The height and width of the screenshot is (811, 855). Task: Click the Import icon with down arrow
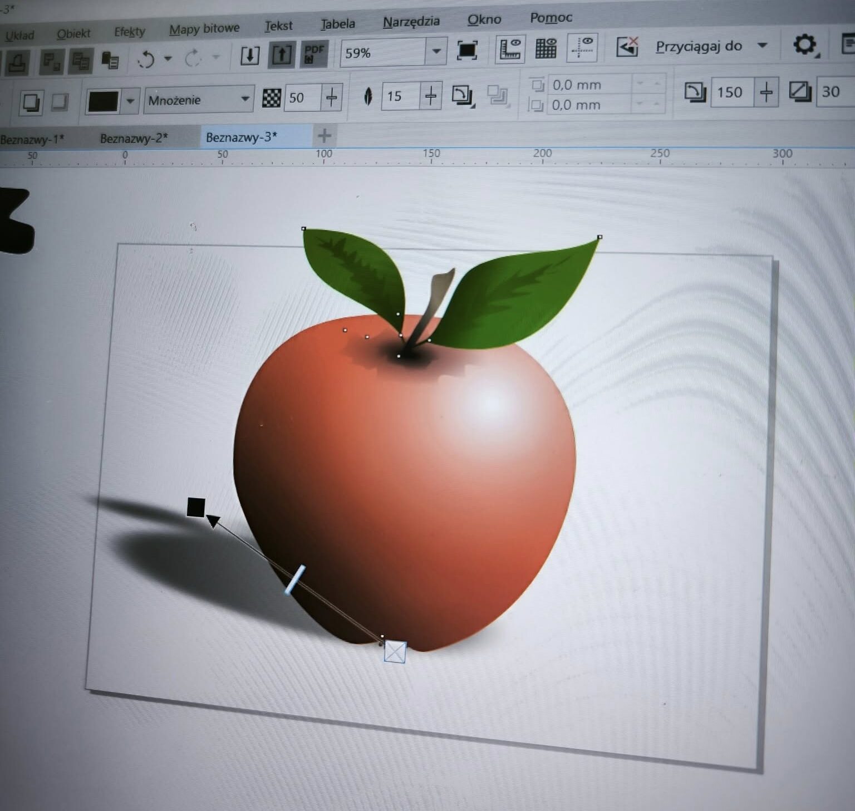[249, 56]
